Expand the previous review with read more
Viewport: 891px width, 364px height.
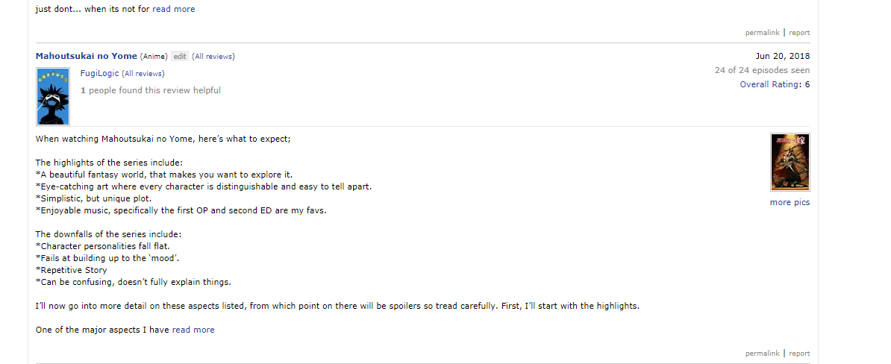point(173,9)
